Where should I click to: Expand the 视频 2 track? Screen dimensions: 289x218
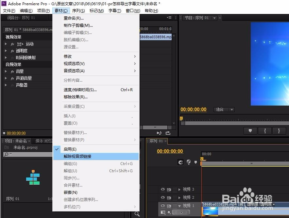pos(179,197)
